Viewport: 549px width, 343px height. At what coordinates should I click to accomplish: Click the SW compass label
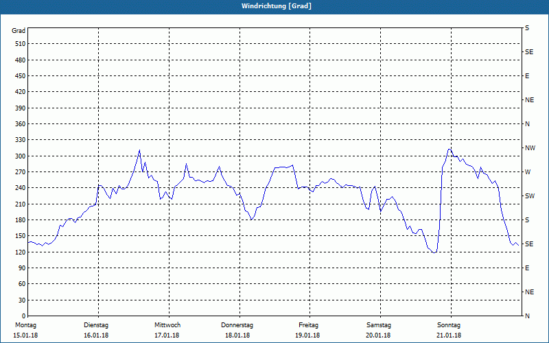point(530,196)
